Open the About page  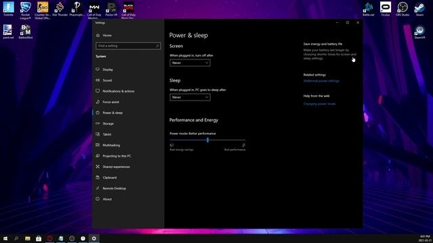pos(107,199)
